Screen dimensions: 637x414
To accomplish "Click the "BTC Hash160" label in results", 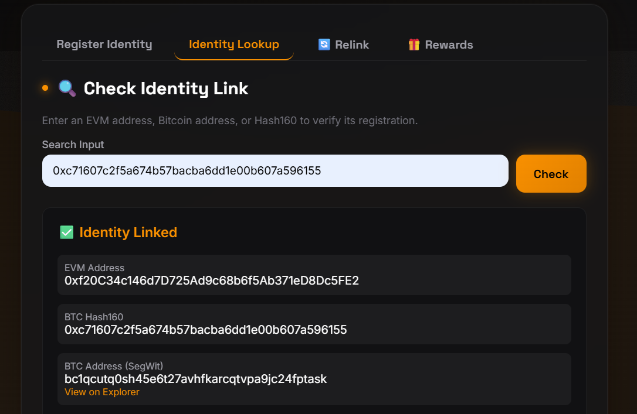I will point(94,317).
